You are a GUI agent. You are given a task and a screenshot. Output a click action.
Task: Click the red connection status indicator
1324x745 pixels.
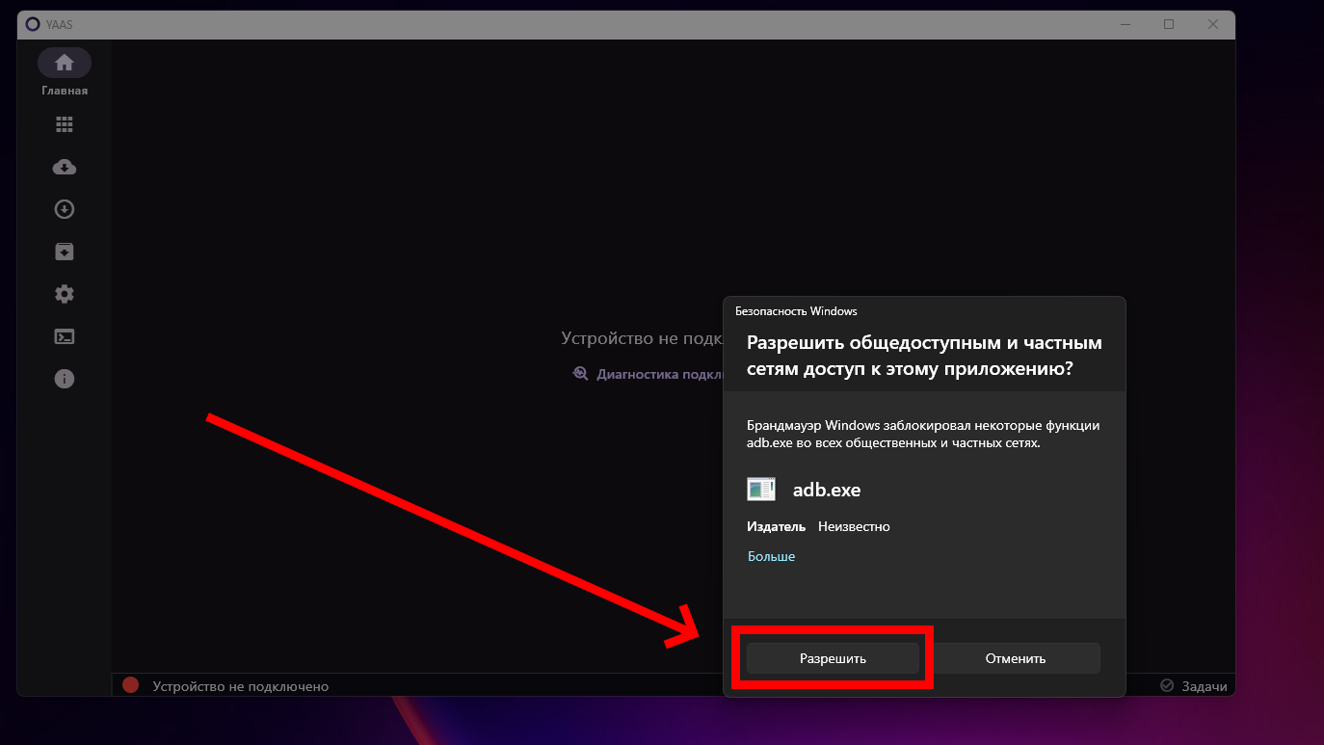pos(131,685)
